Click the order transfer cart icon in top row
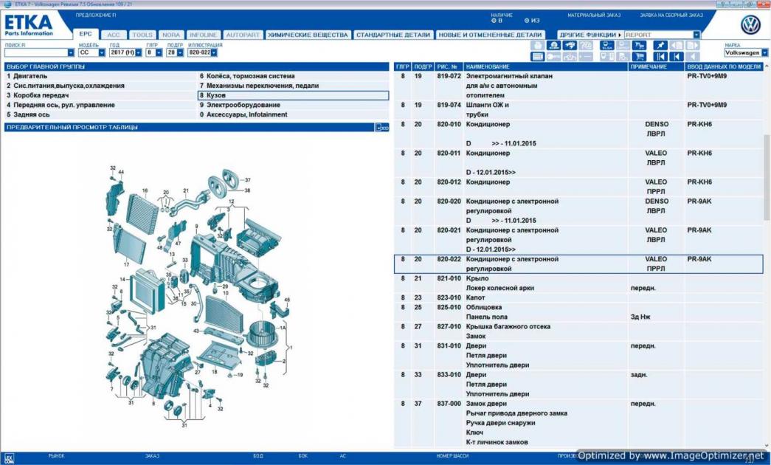The height and width of the screenshot is (465, 771). coord(639,45)
